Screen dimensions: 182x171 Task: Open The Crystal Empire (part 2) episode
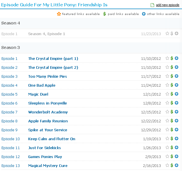point(53,67)
